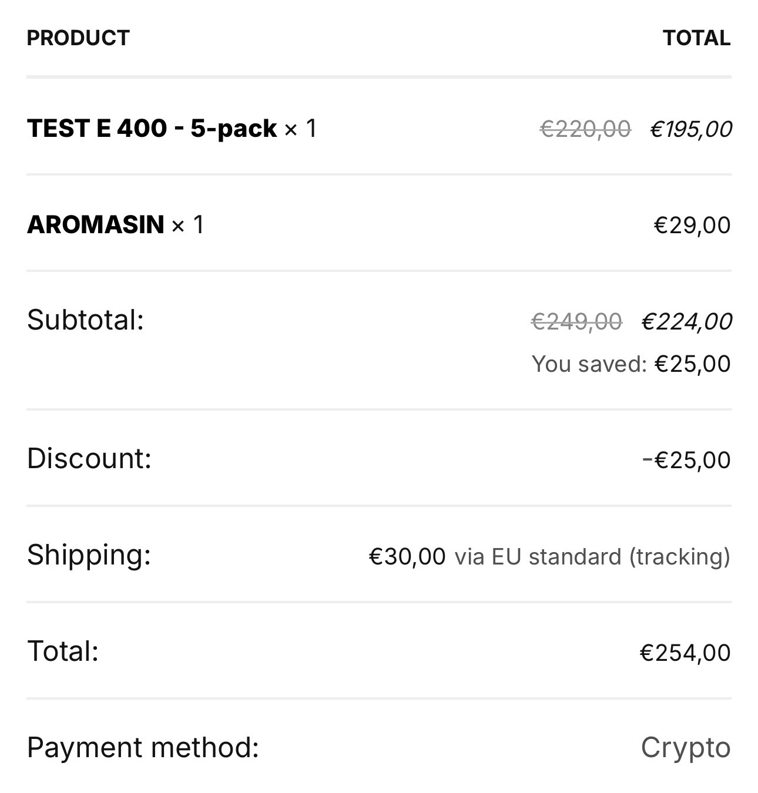Click the €224,00 subtotal amount
The image size is (758, 793).
687,321
